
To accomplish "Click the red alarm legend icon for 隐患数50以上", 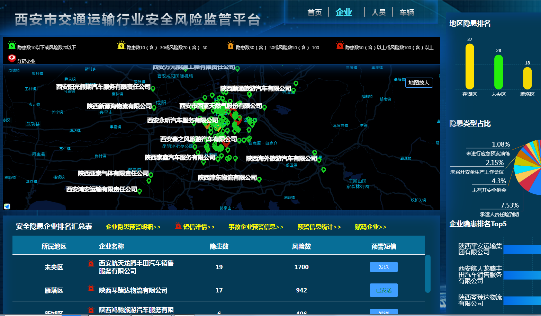I will (x=340, y=45).
